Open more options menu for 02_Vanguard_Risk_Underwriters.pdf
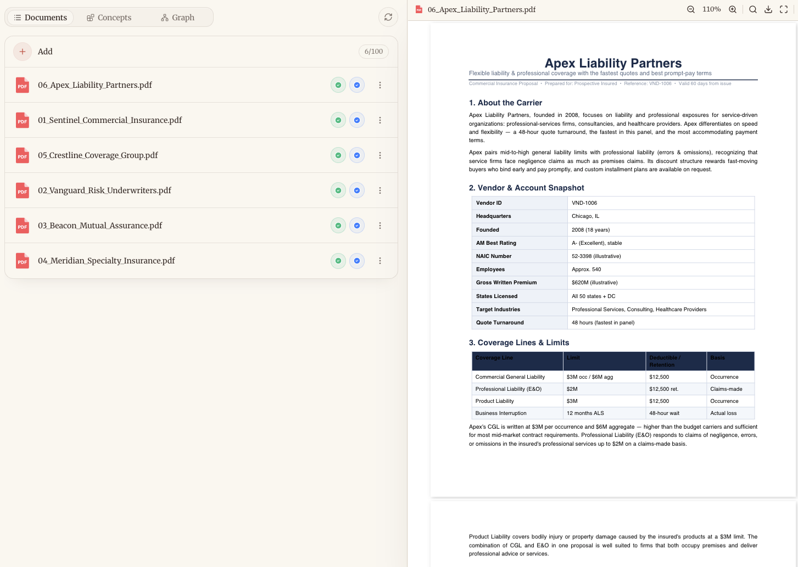The image size is (798, 567). (x=380, y=190)
